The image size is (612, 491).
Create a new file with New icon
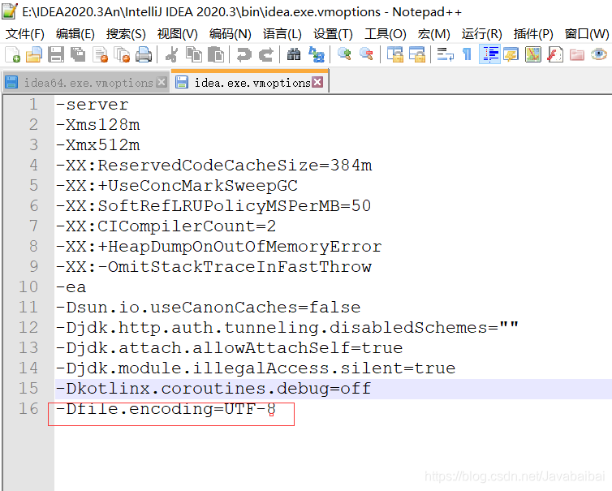pyautogui.click(x=12, y=54)
